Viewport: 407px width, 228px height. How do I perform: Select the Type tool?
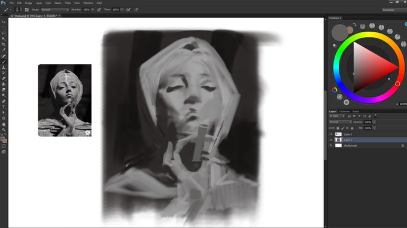coord(4,107)
